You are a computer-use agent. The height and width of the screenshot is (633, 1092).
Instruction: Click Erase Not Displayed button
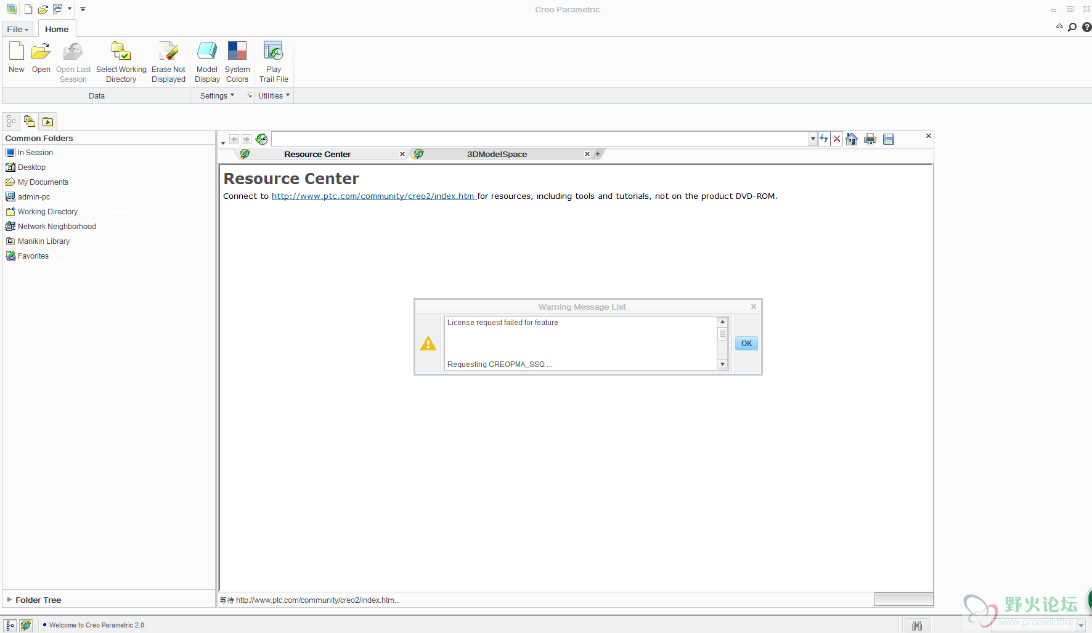pos(168,62)
